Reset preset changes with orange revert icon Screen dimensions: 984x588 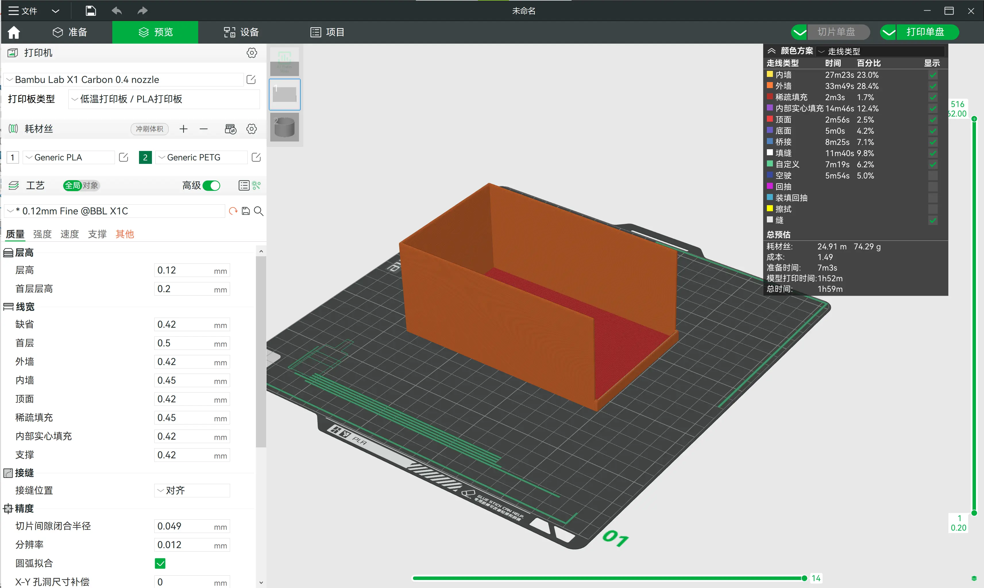coord(233,211)
